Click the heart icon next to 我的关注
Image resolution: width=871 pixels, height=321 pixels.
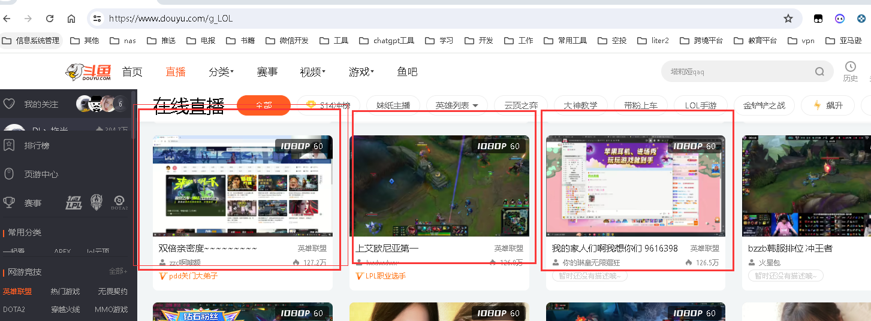click(9, 104)
